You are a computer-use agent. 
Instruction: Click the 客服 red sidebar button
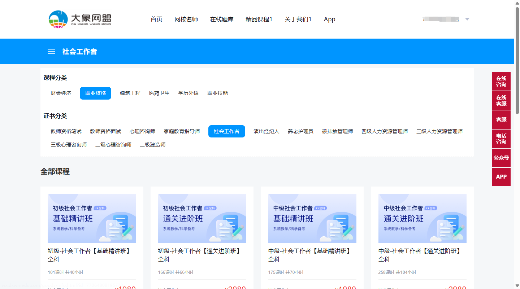click(501, 120)
